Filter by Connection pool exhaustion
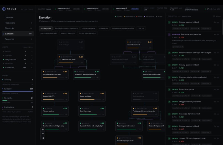This screenshot has height=145, width=223. 123,29
